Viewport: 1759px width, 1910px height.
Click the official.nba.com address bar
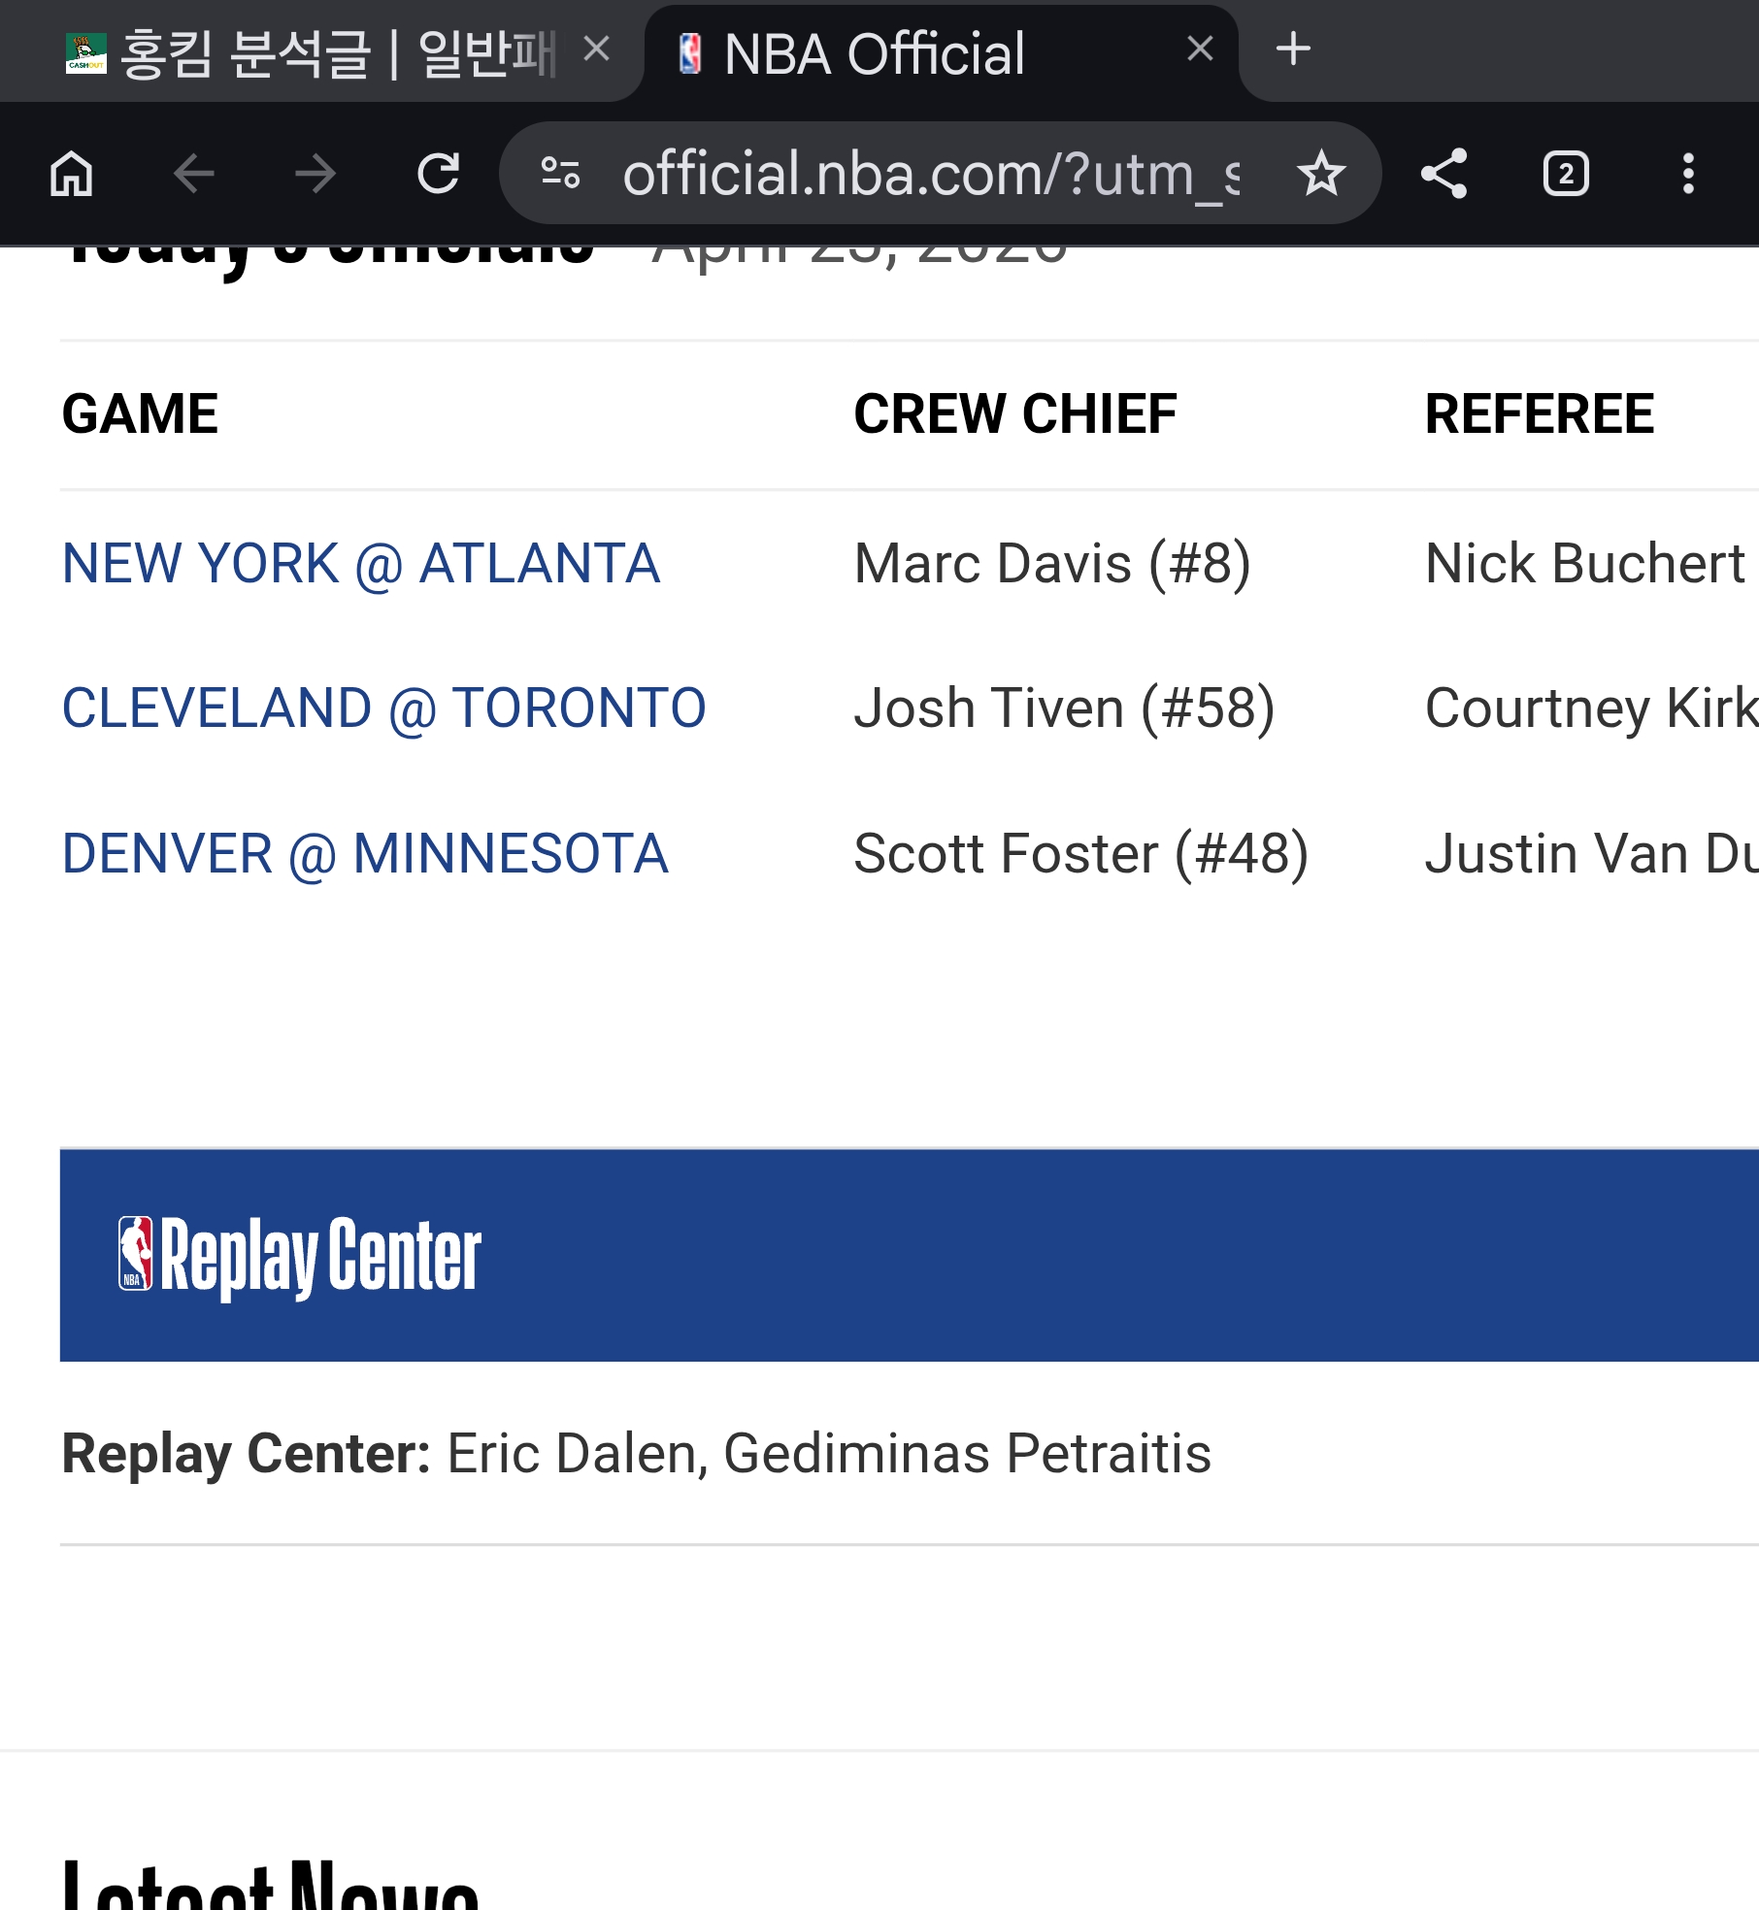(930, 174)
